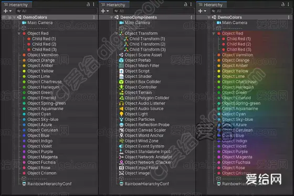
Task: Click the search field in rainbow-gradient DemoColors Hierarchy
Action: tap(251, 11)
